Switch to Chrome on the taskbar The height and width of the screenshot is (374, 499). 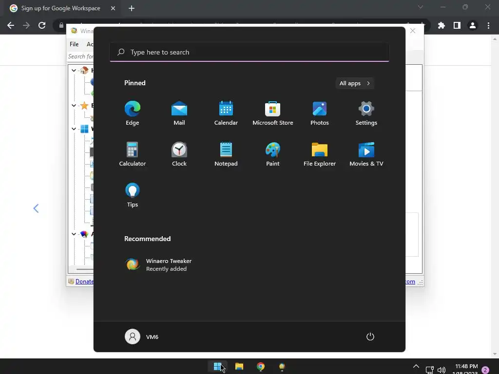tap(261, 367)
